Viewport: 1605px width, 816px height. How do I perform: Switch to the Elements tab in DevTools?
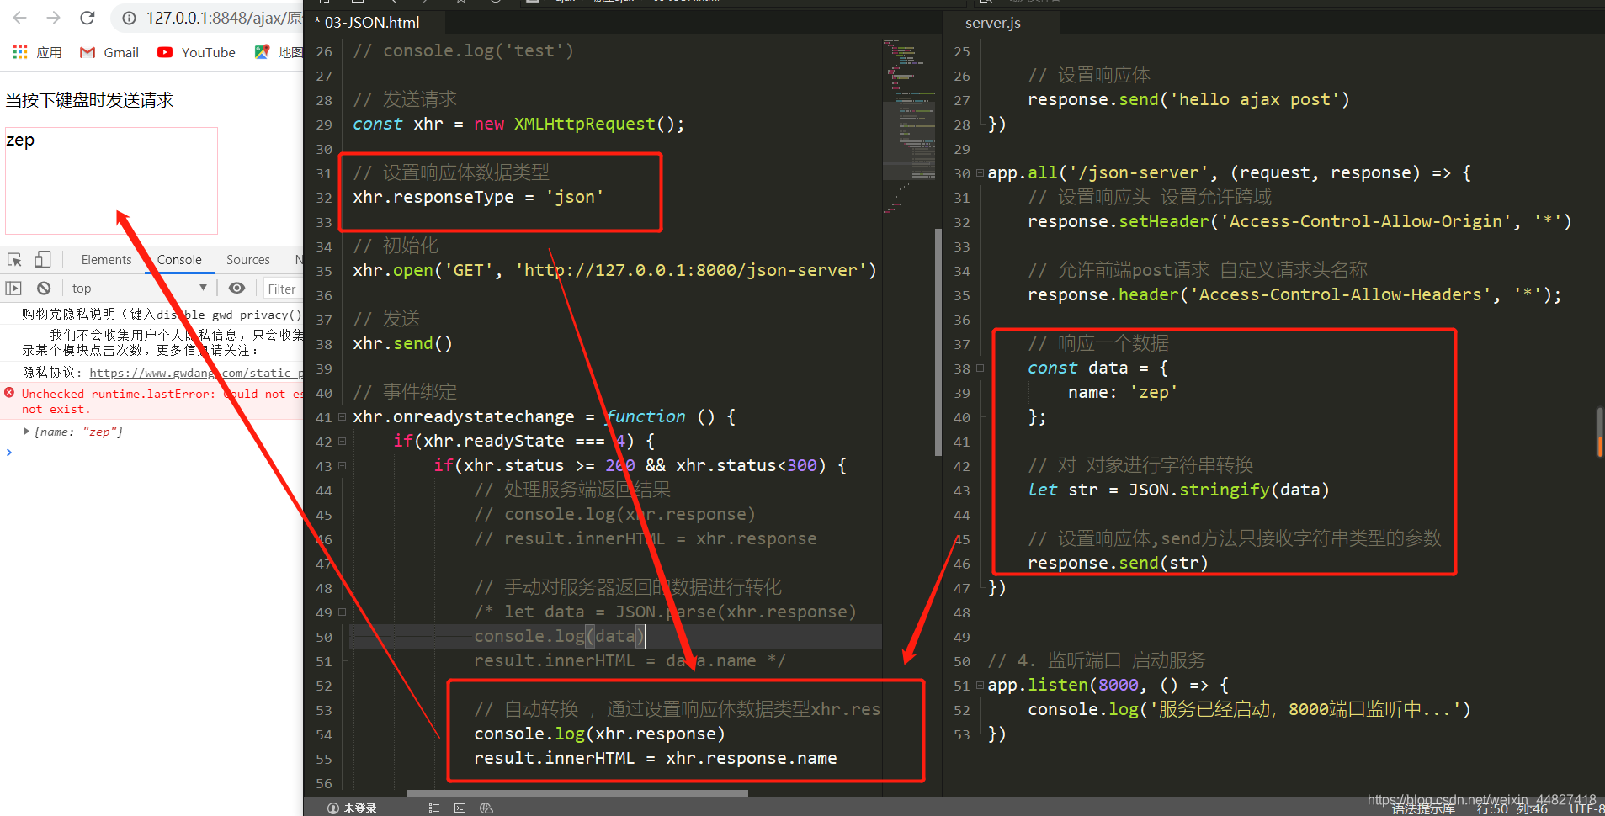[x=106, y=260]
